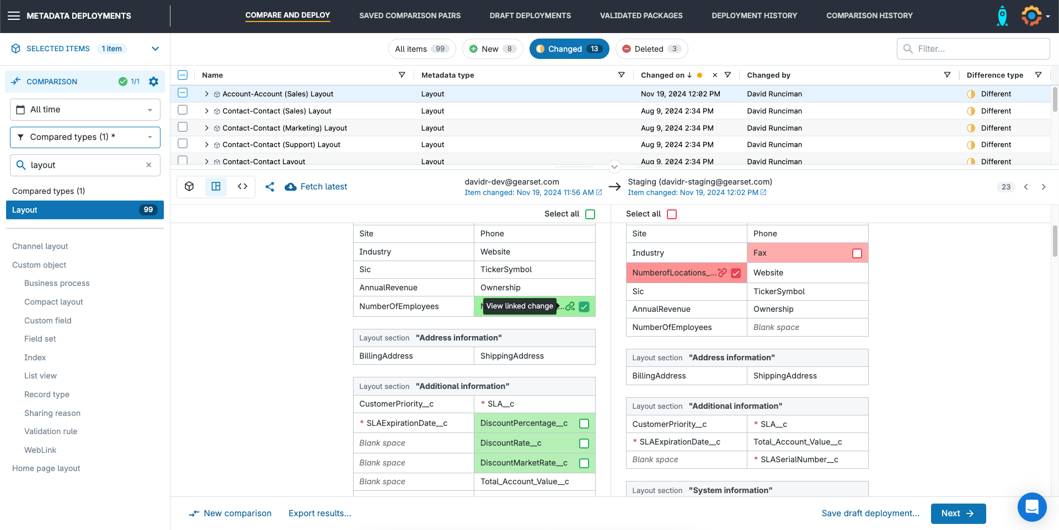Select the side-by-side layout view icon
1059x530 pixels.
(x=216, y=187)
